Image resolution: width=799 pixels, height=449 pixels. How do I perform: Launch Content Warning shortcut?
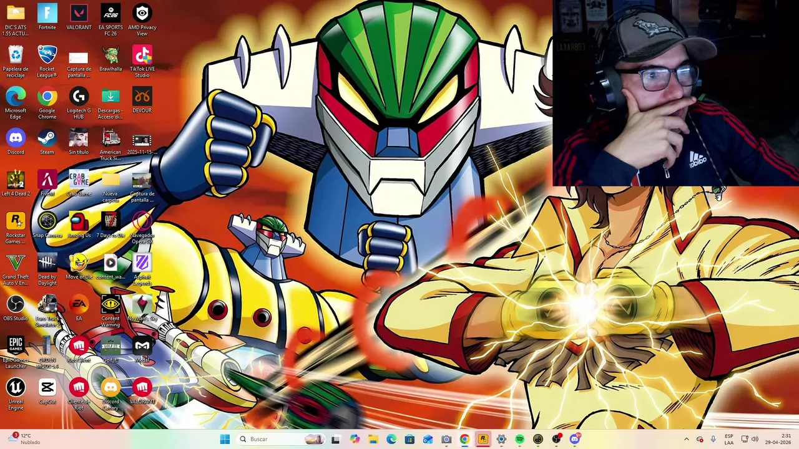tap(110, 312)
